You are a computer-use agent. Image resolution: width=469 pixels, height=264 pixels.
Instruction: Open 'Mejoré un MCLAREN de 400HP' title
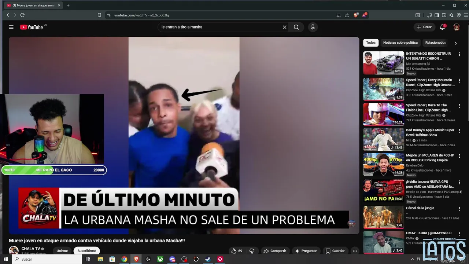click(430, 158)
